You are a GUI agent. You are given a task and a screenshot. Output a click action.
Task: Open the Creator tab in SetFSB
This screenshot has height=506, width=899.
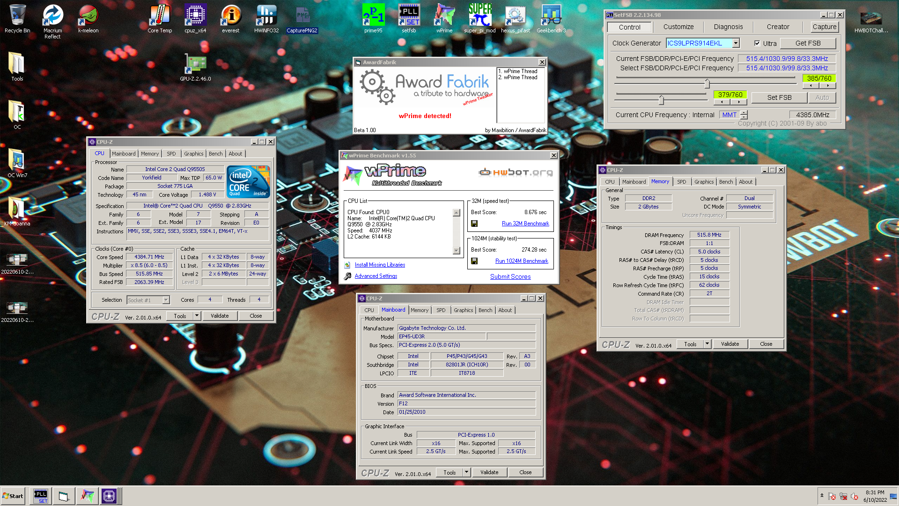point(778,27)
